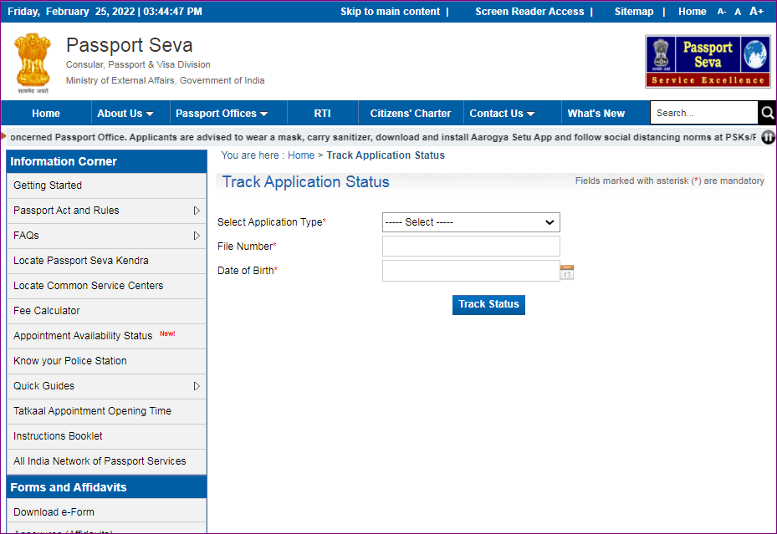Expand the FAQs sidebar item
The height and width of the screenshot is (534, 777).
[197, 236]
